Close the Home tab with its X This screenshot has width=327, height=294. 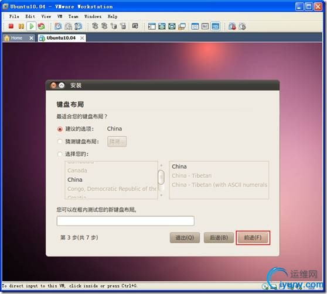pos(31,38)
